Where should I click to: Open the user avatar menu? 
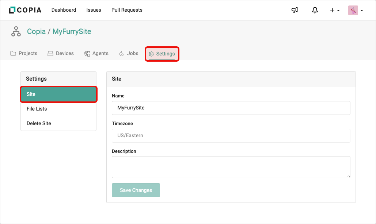coord(356,10)
